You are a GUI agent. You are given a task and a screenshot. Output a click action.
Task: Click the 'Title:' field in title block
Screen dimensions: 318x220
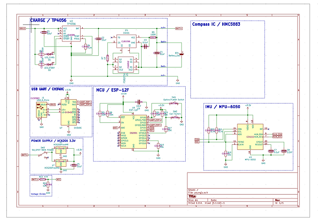tap(192, 196)
